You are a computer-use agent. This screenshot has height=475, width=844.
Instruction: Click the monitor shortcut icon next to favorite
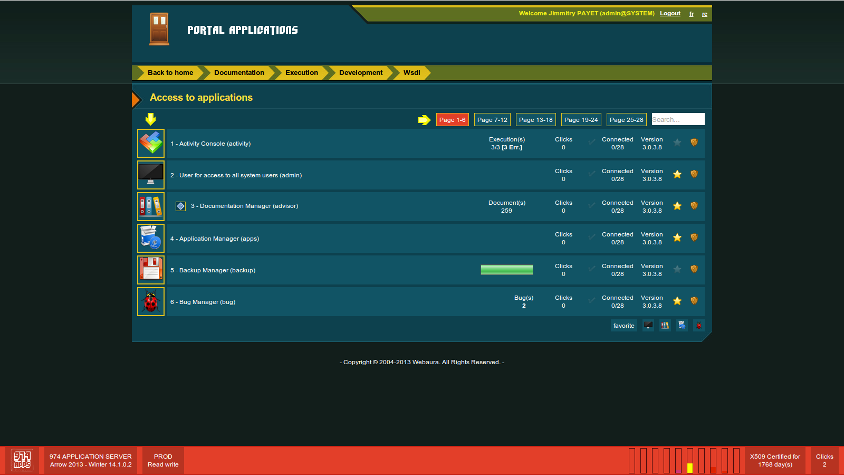pos(648,326)
